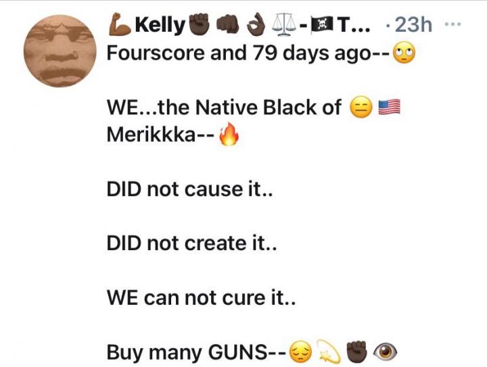Click the expressionless face emoji
Image resolution: width=487 pixels, height=367 pixels.
point(361,107)
